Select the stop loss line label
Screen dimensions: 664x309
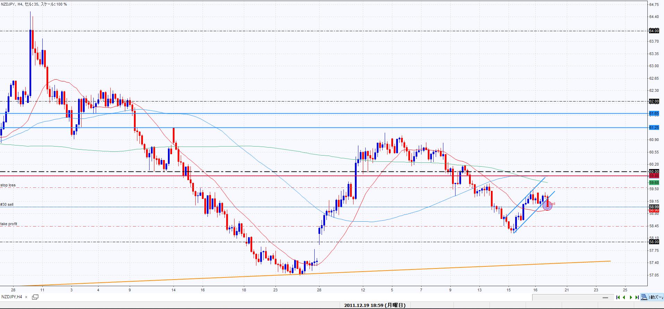tap(8, 185)
